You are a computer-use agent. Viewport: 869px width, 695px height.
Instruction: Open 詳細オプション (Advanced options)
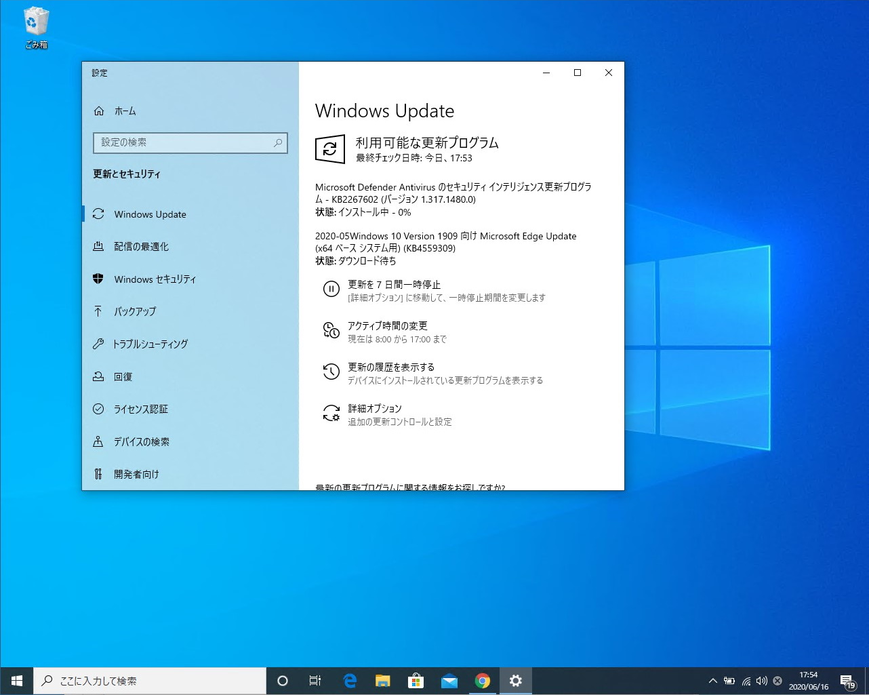point(374,408)
